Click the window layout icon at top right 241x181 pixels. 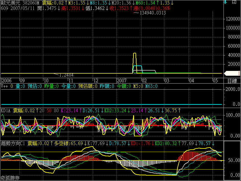[x=234, y=2]
